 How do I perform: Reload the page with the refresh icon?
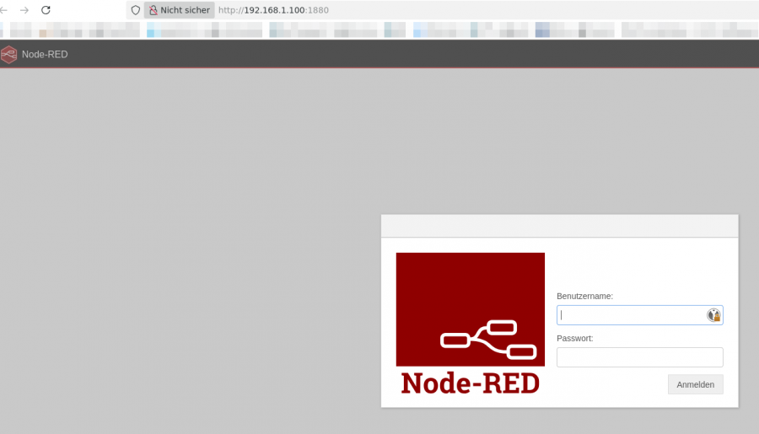pyautogui.click(x=46, y=10)
